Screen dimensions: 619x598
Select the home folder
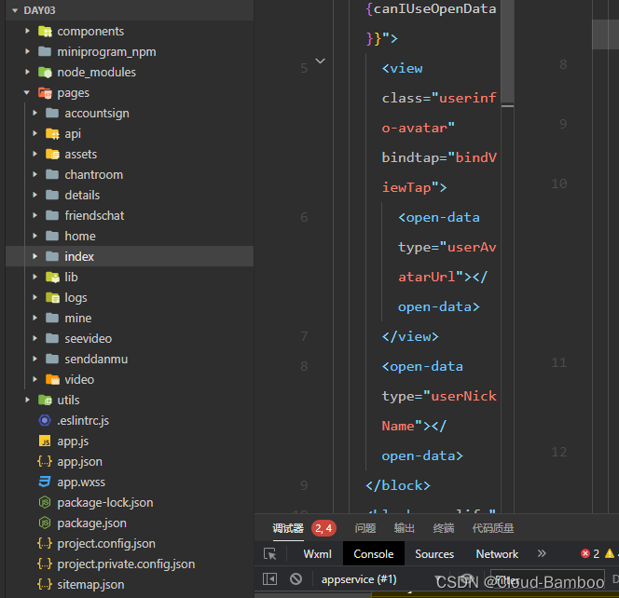click(130, 236)
